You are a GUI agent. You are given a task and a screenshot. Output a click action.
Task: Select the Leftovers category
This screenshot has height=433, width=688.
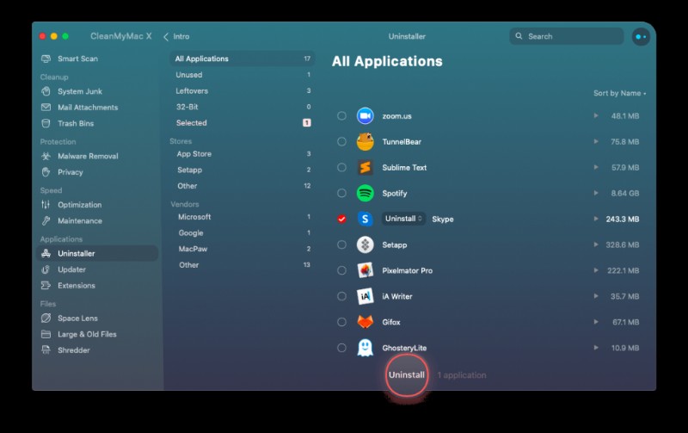[243, 91]
